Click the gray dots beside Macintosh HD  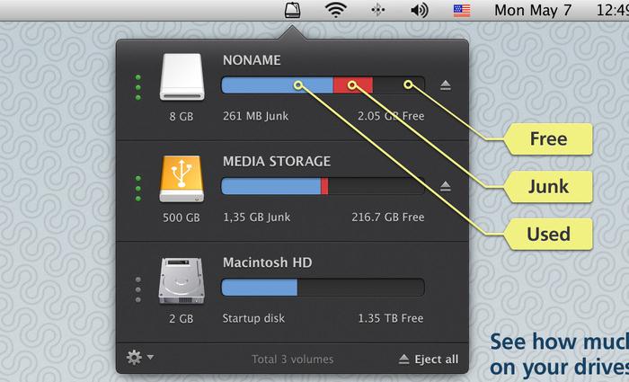pyautogui.click(x=138, y=289)
